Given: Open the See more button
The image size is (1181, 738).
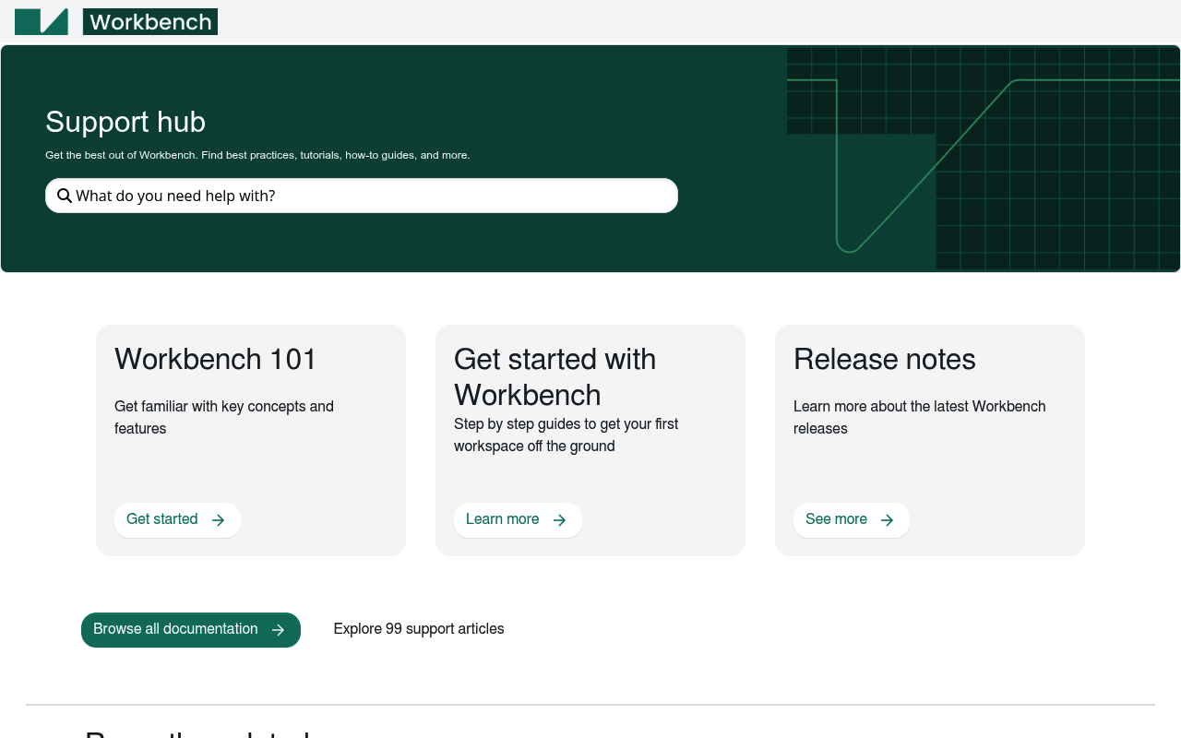Looking at the screenshot, I should click(x=851, y=520).
